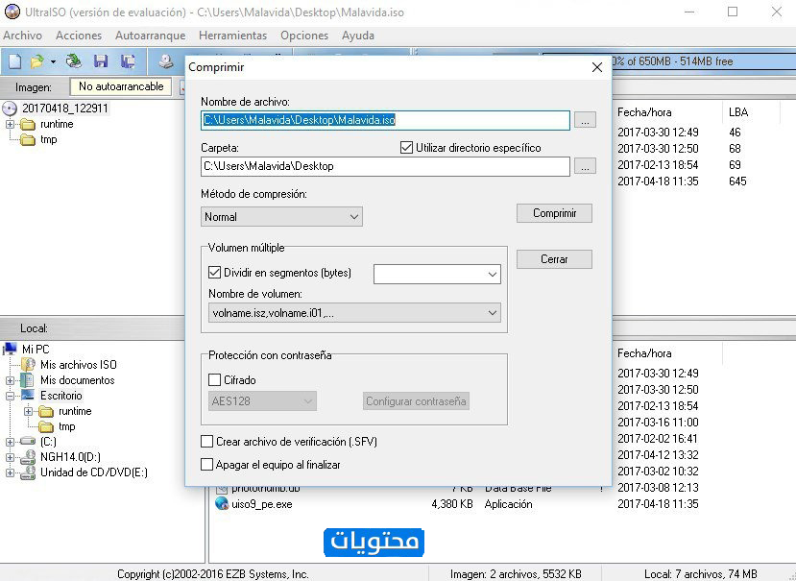
Task: Expand the runtime node under Escritorio
Action: [28, 411]
